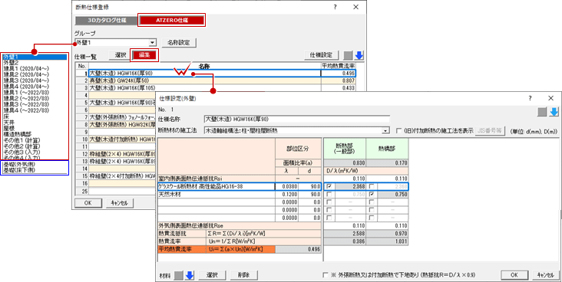Open help '?' in 仕様設定(外壁) title bar
Image resolution: width=562 pixels, height=282 pixels.
coord(530,98)
